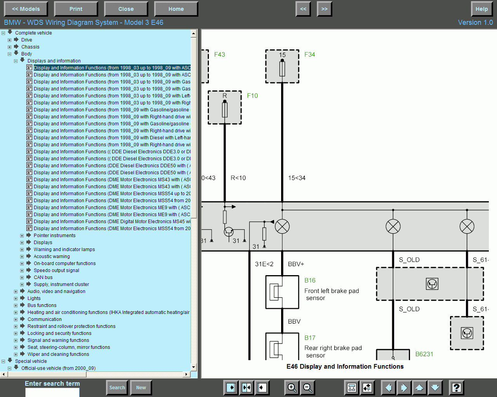Viewport: 497px width, 397px height.
Task: Click the Print button
Action: click(x=76, y=9)
